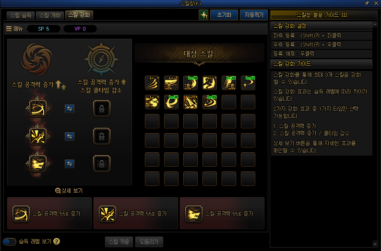Click the 자동찍기 button

(x=254, y=15)
